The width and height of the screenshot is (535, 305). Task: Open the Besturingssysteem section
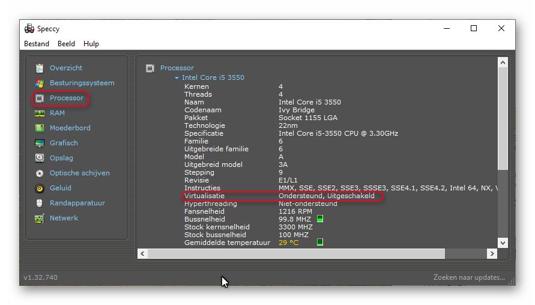(82, 83)
